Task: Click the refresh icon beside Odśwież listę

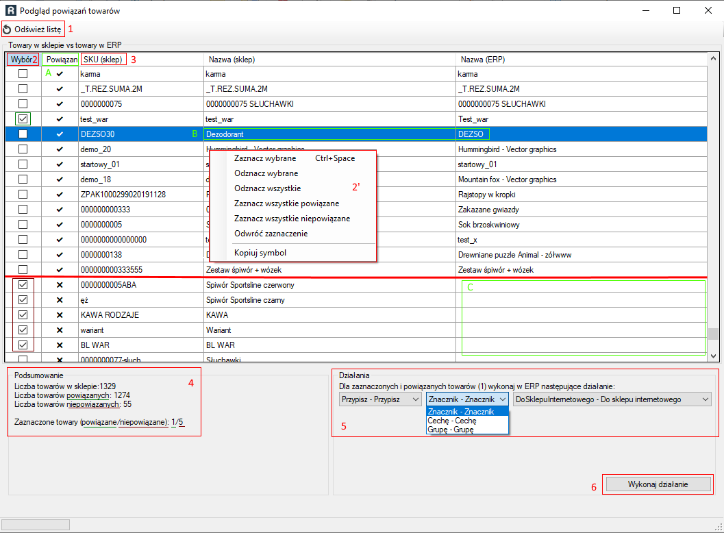Action: tap(7, 29)
